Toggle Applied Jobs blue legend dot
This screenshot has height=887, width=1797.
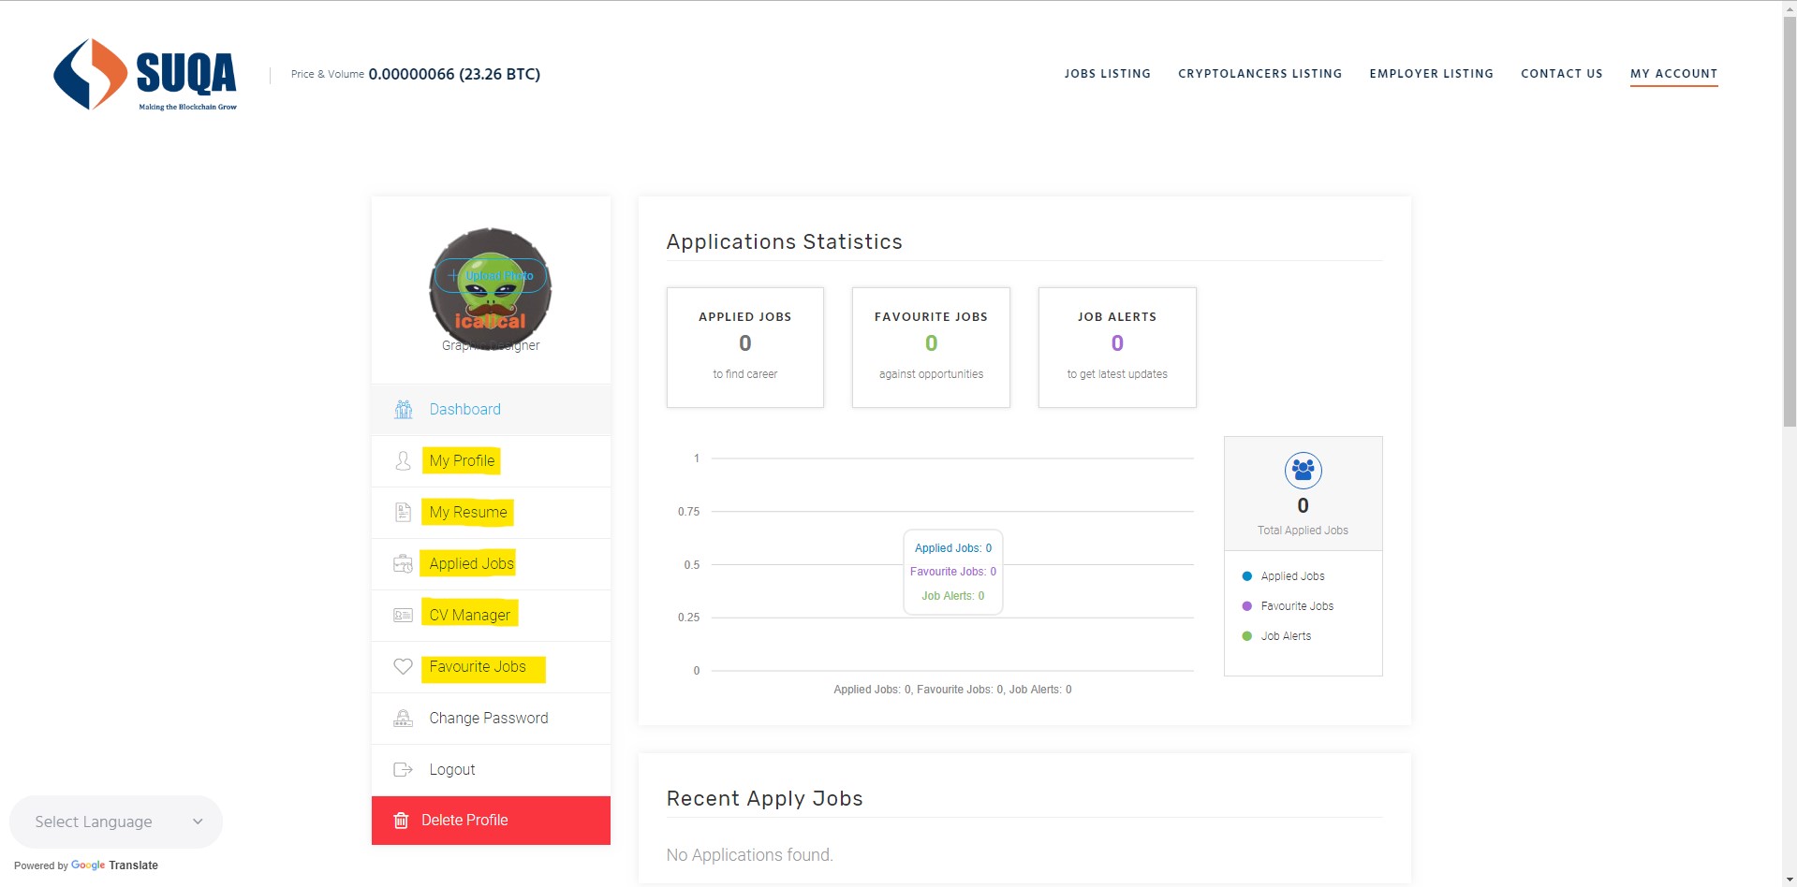[x=1246, y=576]
